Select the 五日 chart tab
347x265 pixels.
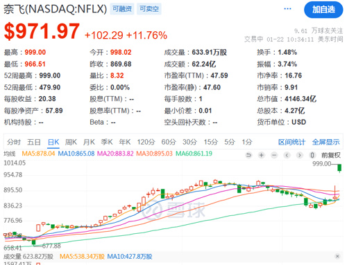(34, 142)
